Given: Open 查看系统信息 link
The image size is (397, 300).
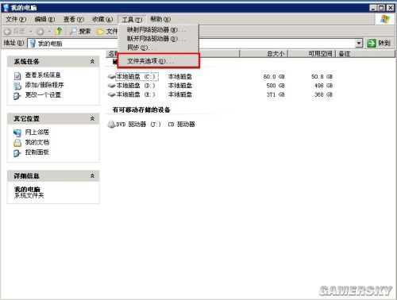Looking at the screenshot, I should 43,75.
